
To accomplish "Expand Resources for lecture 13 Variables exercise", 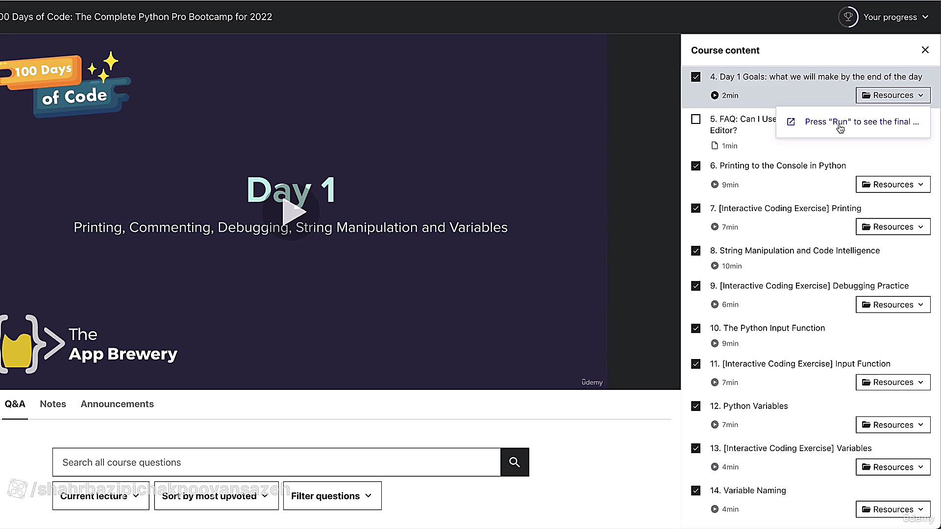I will (893, 467).
